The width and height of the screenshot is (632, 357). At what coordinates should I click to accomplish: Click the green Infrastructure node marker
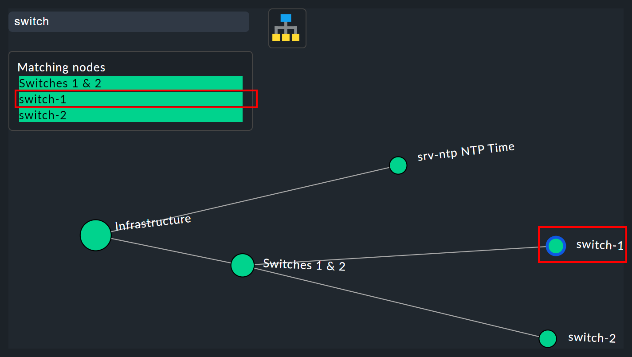coord(95,235)
